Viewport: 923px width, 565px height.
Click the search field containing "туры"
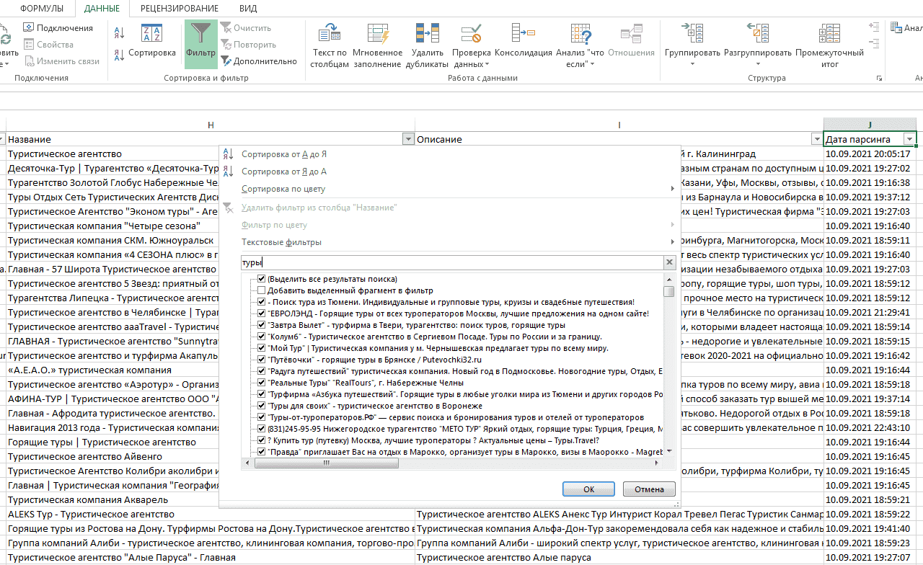coord(451,262)
